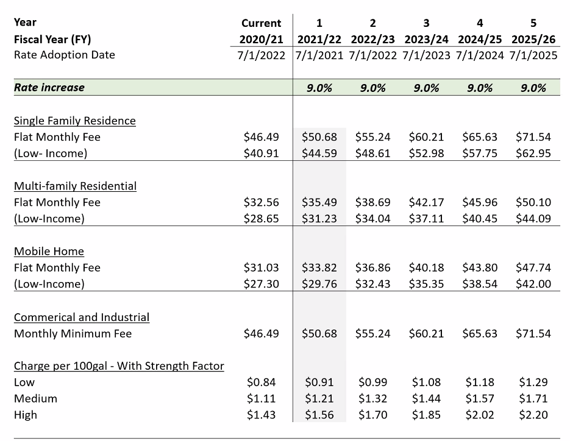The width and height of the screenshot is (570, 441).
Task: Click the 2021/22 fiscal year header
Action: [319, 39]
